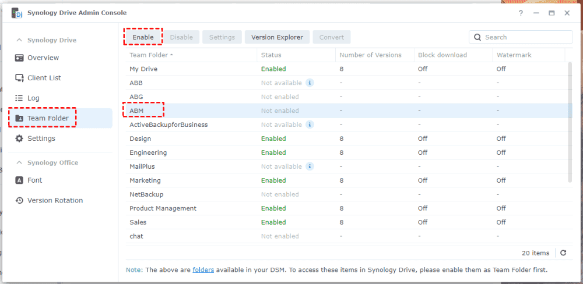Collapse the Synology Office sidebar section
Image resolution: width=583 pixels, height=284 pixels.
(x=19, y=162)
